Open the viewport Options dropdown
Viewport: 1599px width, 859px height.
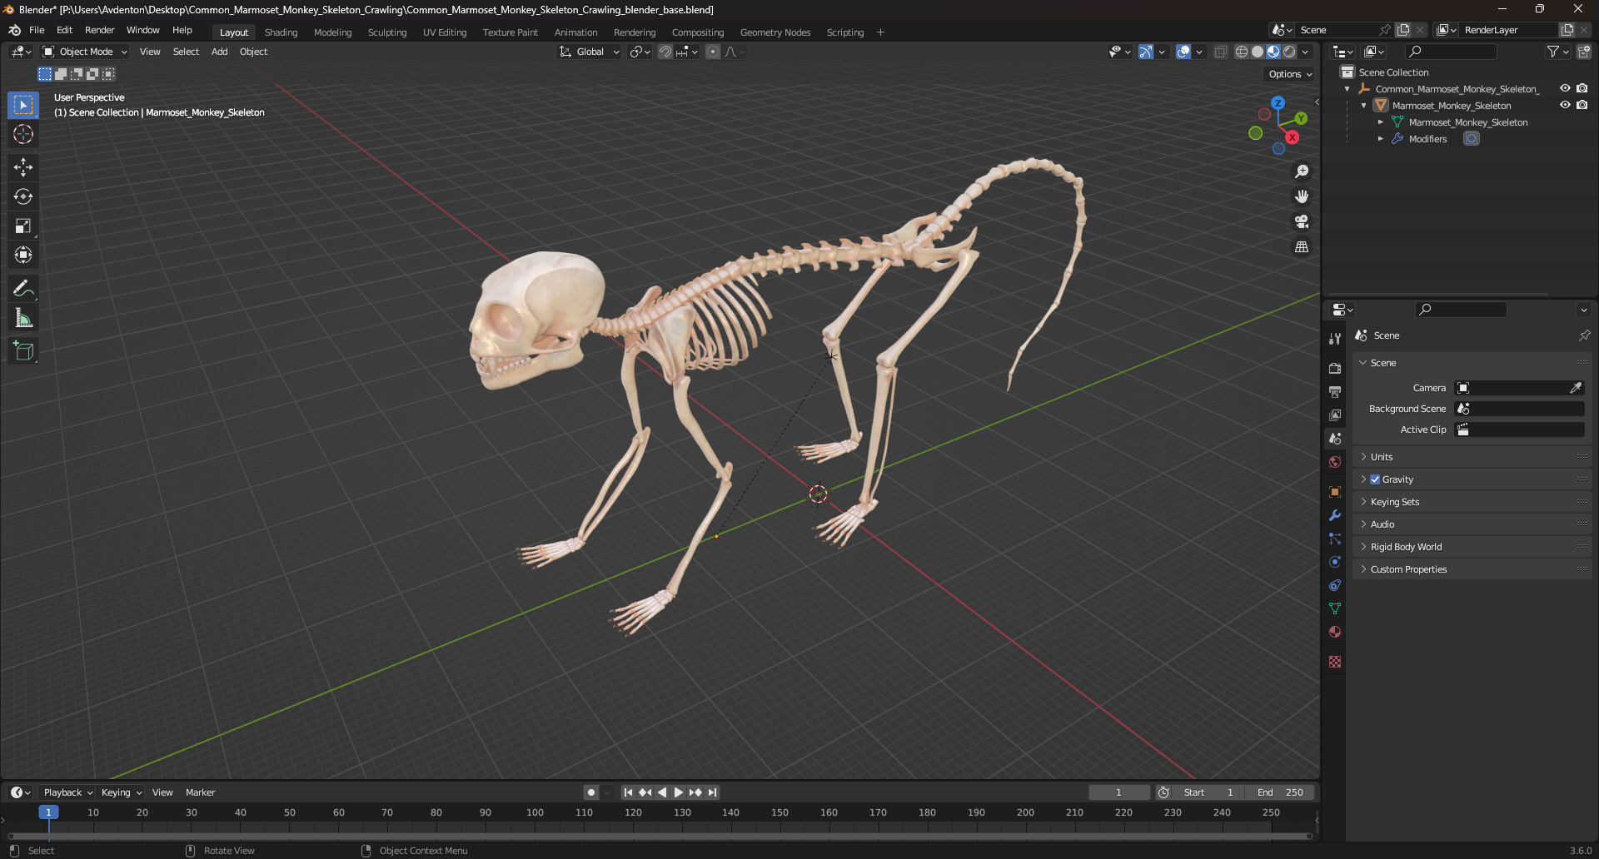click(x=1290, y=74)
